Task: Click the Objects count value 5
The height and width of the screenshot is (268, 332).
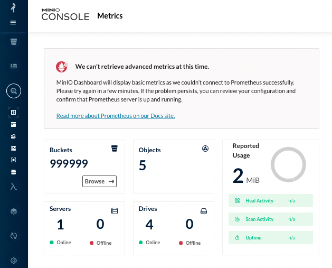Action: point(143,165)
